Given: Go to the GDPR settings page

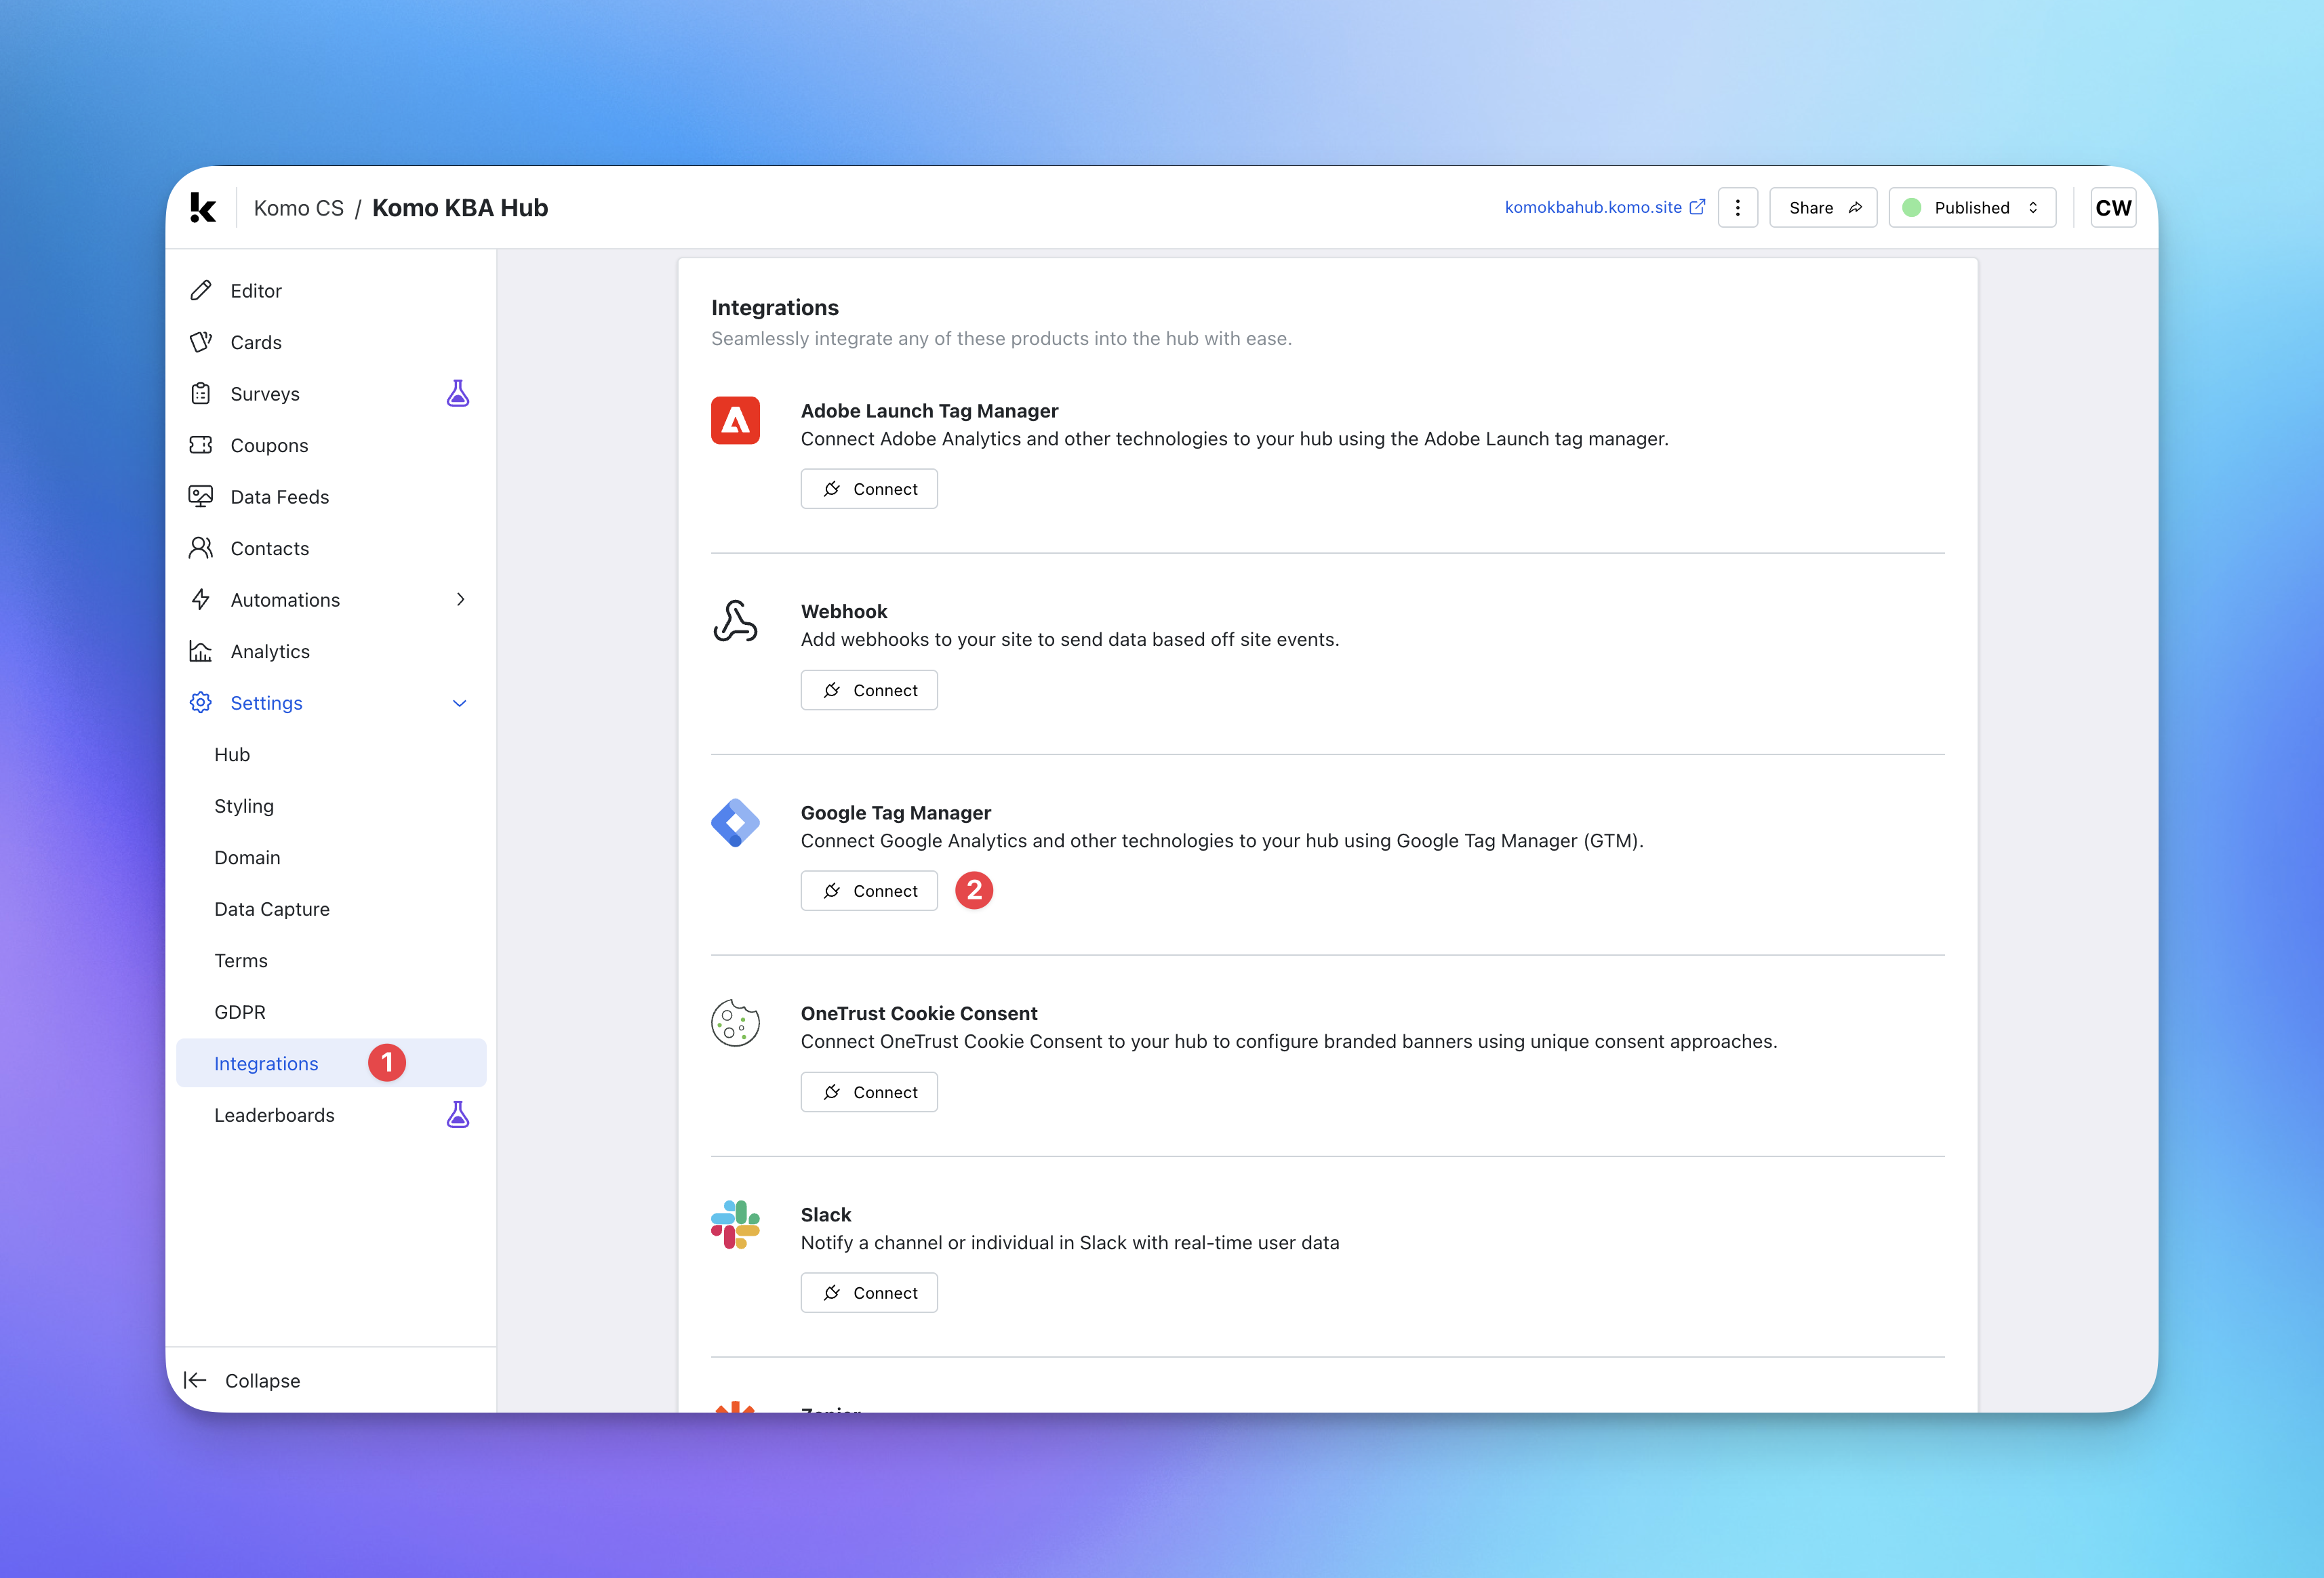Looking at the screenshot, I should [x=240, y=1012].
